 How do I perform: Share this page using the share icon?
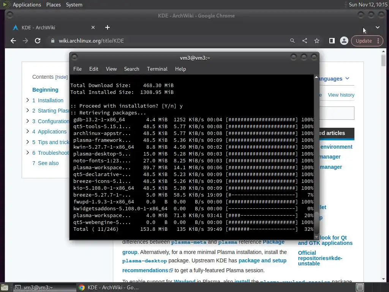305,41
